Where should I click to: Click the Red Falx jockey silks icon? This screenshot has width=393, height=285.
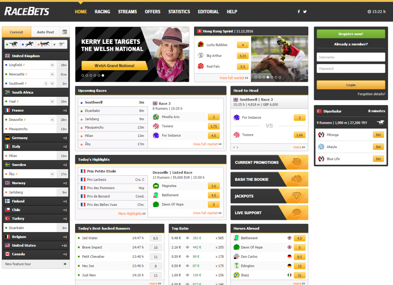click(x=201, y=66)
